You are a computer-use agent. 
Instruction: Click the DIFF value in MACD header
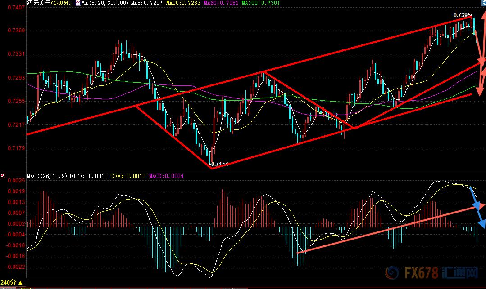click(88, 176)
